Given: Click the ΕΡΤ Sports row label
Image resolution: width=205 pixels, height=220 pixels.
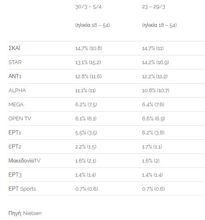Looking at the screenshot, I should pos(22,189).
